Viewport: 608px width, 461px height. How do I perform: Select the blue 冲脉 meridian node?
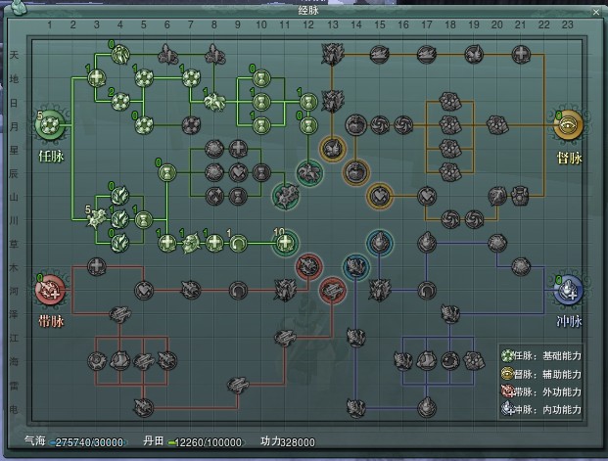pos(570,289)
